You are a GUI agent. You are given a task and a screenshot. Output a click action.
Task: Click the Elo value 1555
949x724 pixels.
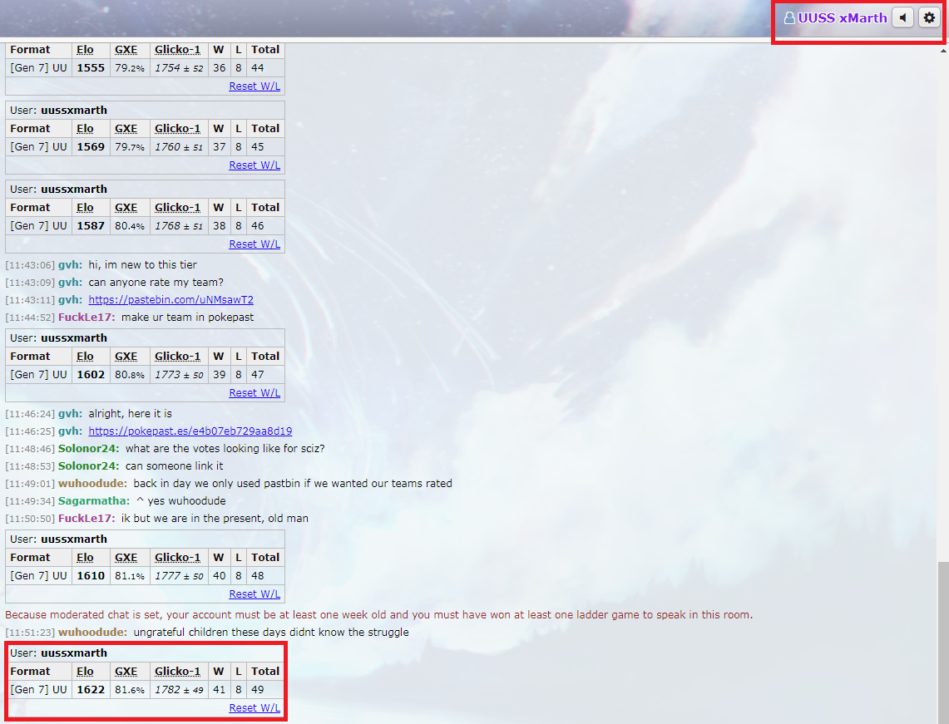click(x=91, y=67)
